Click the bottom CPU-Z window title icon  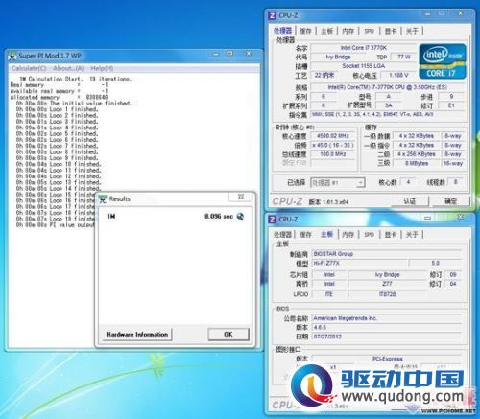(x=272, y=220)
